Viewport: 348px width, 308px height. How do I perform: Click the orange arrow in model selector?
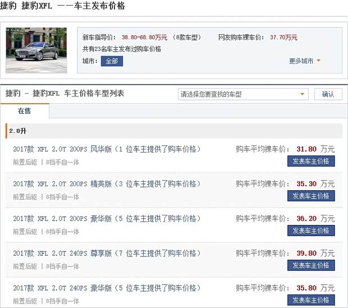(302, 94)
